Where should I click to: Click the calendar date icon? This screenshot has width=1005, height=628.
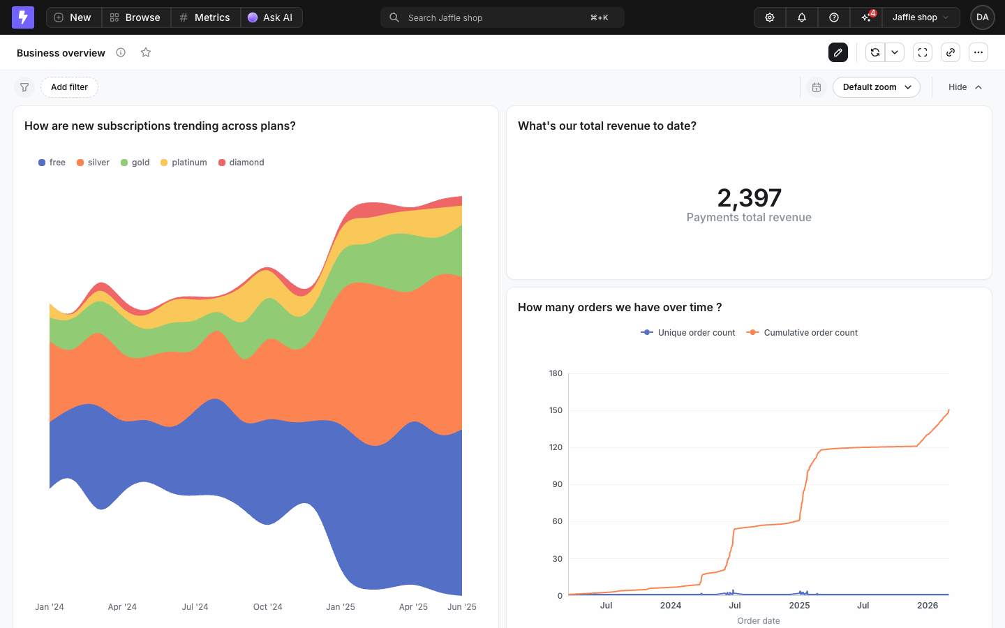click(x=817, y=87)
